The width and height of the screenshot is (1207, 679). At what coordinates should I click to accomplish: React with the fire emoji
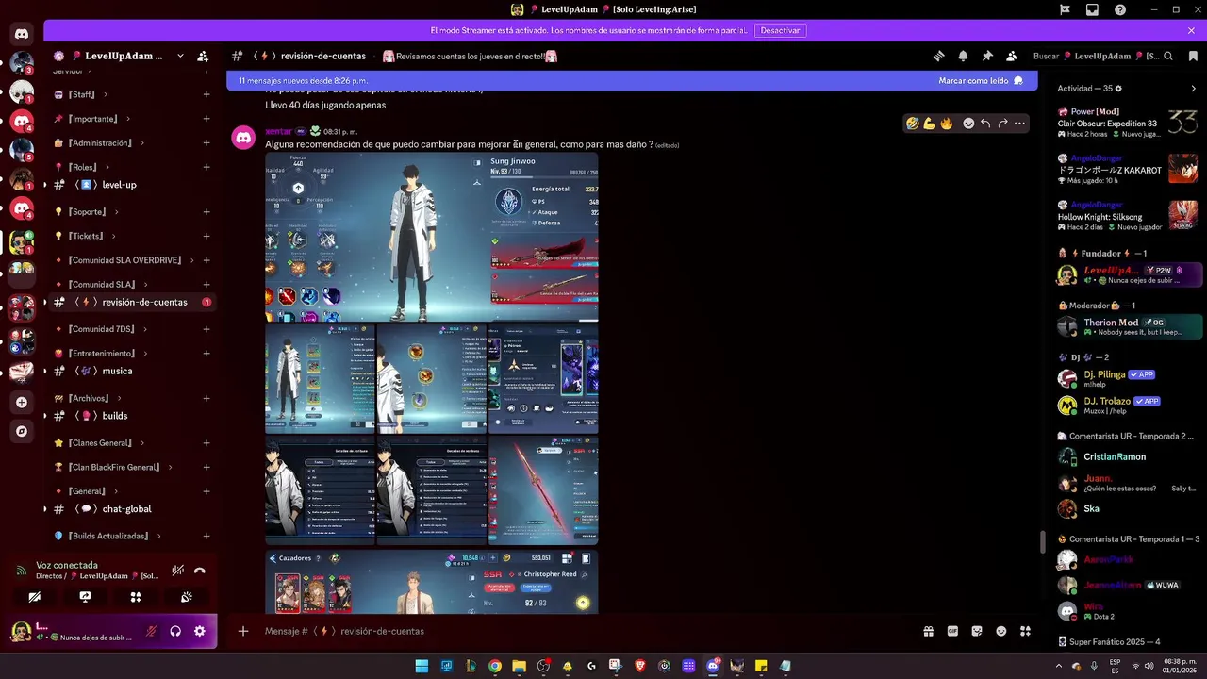point(946,124)
